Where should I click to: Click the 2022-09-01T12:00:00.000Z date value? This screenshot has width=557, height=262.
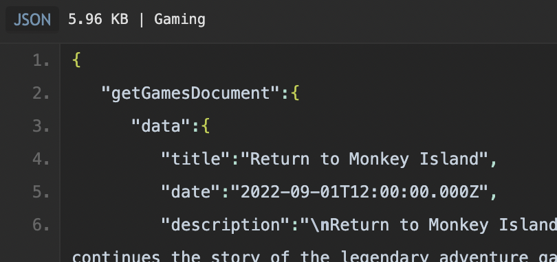[x=360, y=192]
